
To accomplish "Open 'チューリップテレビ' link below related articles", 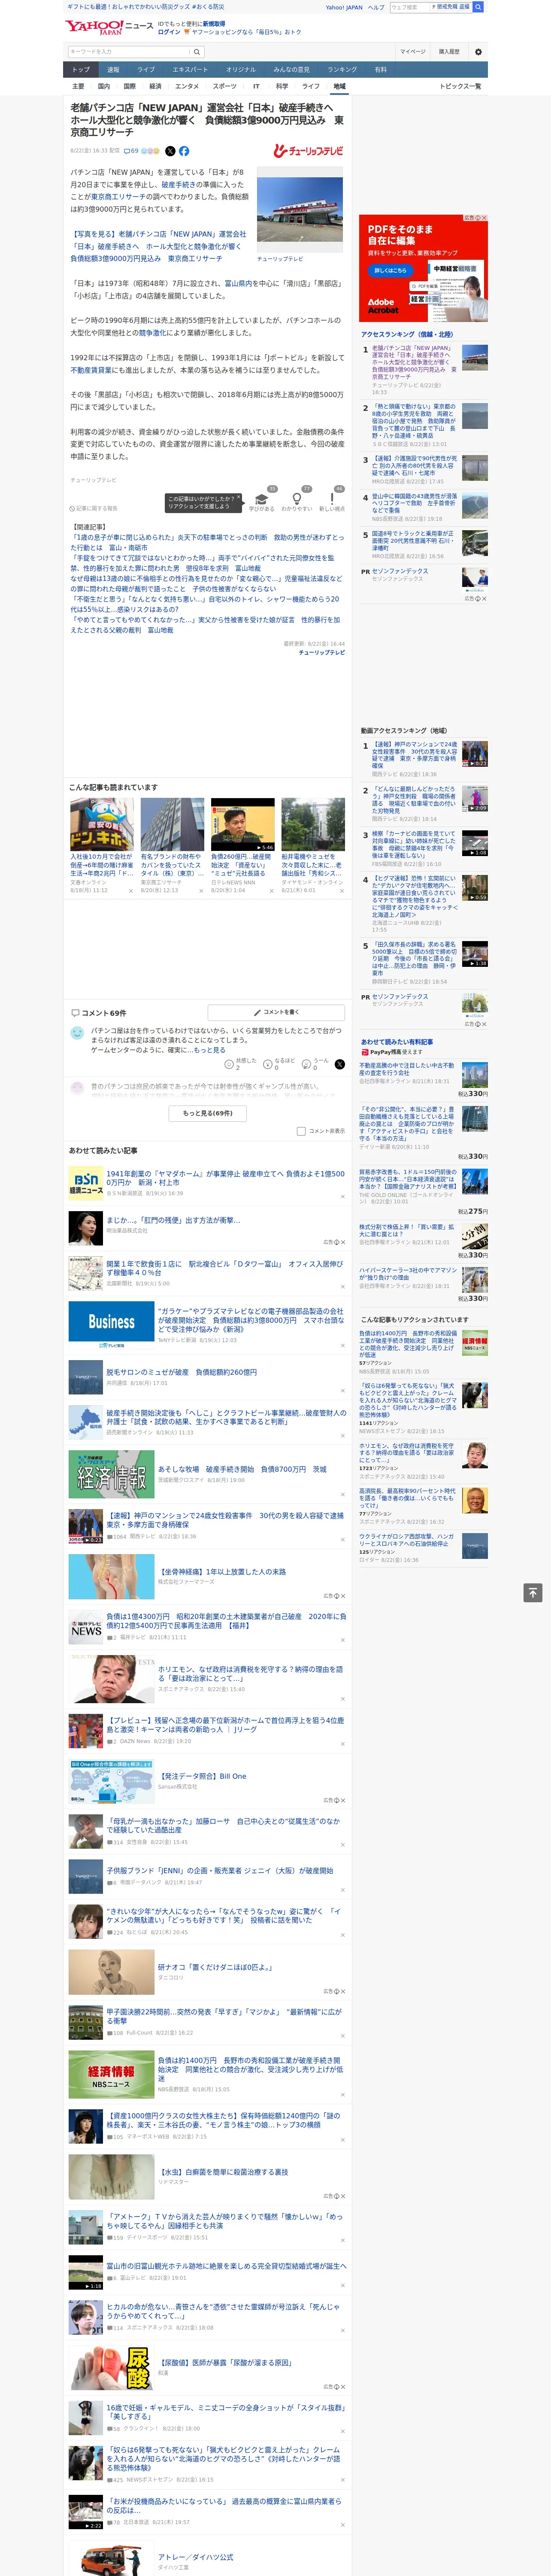I will click(x=321, y=652).
